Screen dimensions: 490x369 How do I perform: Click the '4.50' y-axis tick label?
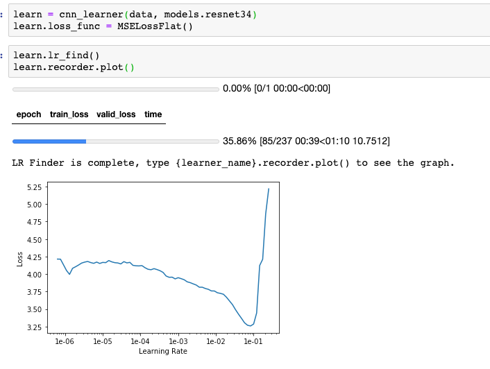click(x=35, y=240)
